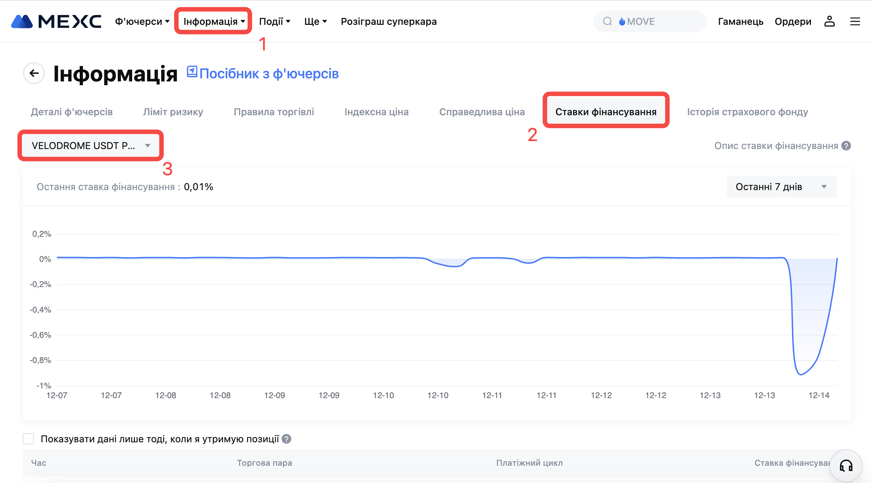The width and height of the screenshot is (871, 483).
Task: Open the hamburger menu icon
Action: pyautogui.click(x=855, y=21)
